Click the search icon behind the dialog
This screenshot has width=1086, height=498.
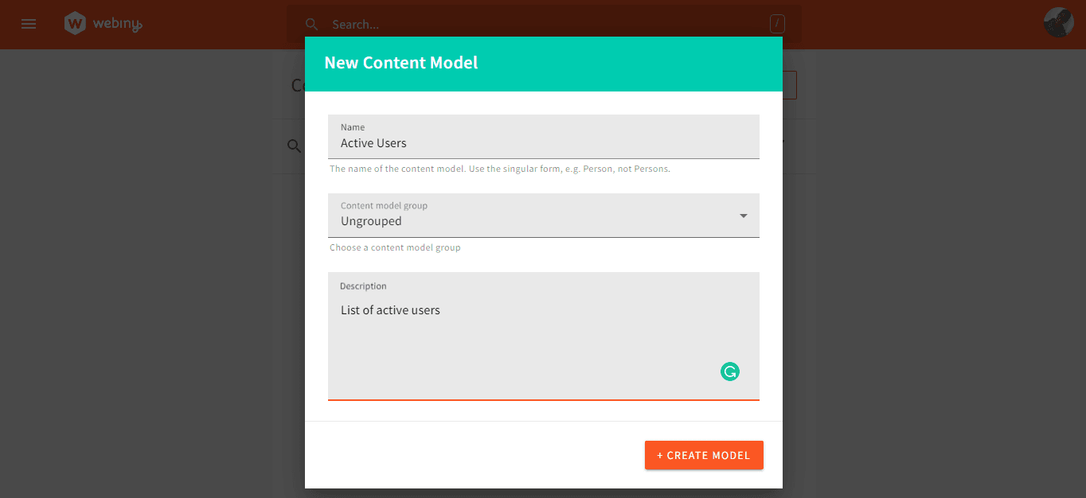click(294, 146)
